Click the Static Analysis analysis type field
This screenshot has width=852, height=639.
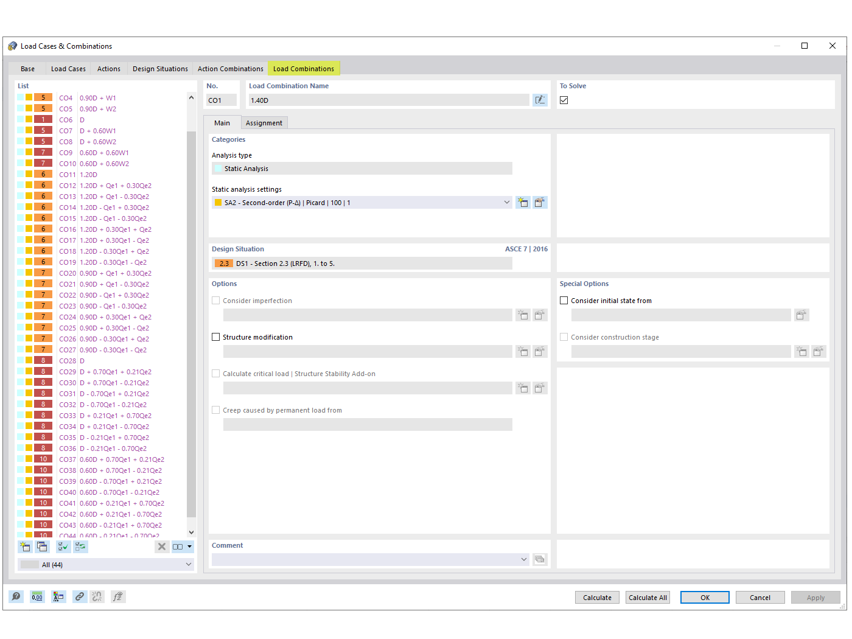(362, 169)
